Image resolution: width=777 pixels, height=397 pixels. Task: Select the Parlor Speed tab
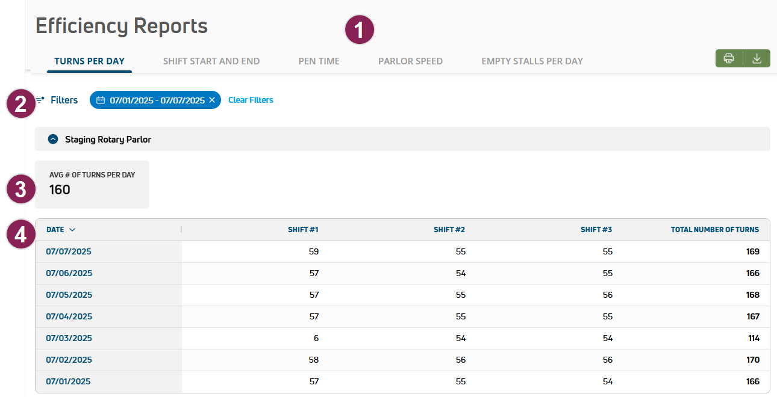coord(410,61)
